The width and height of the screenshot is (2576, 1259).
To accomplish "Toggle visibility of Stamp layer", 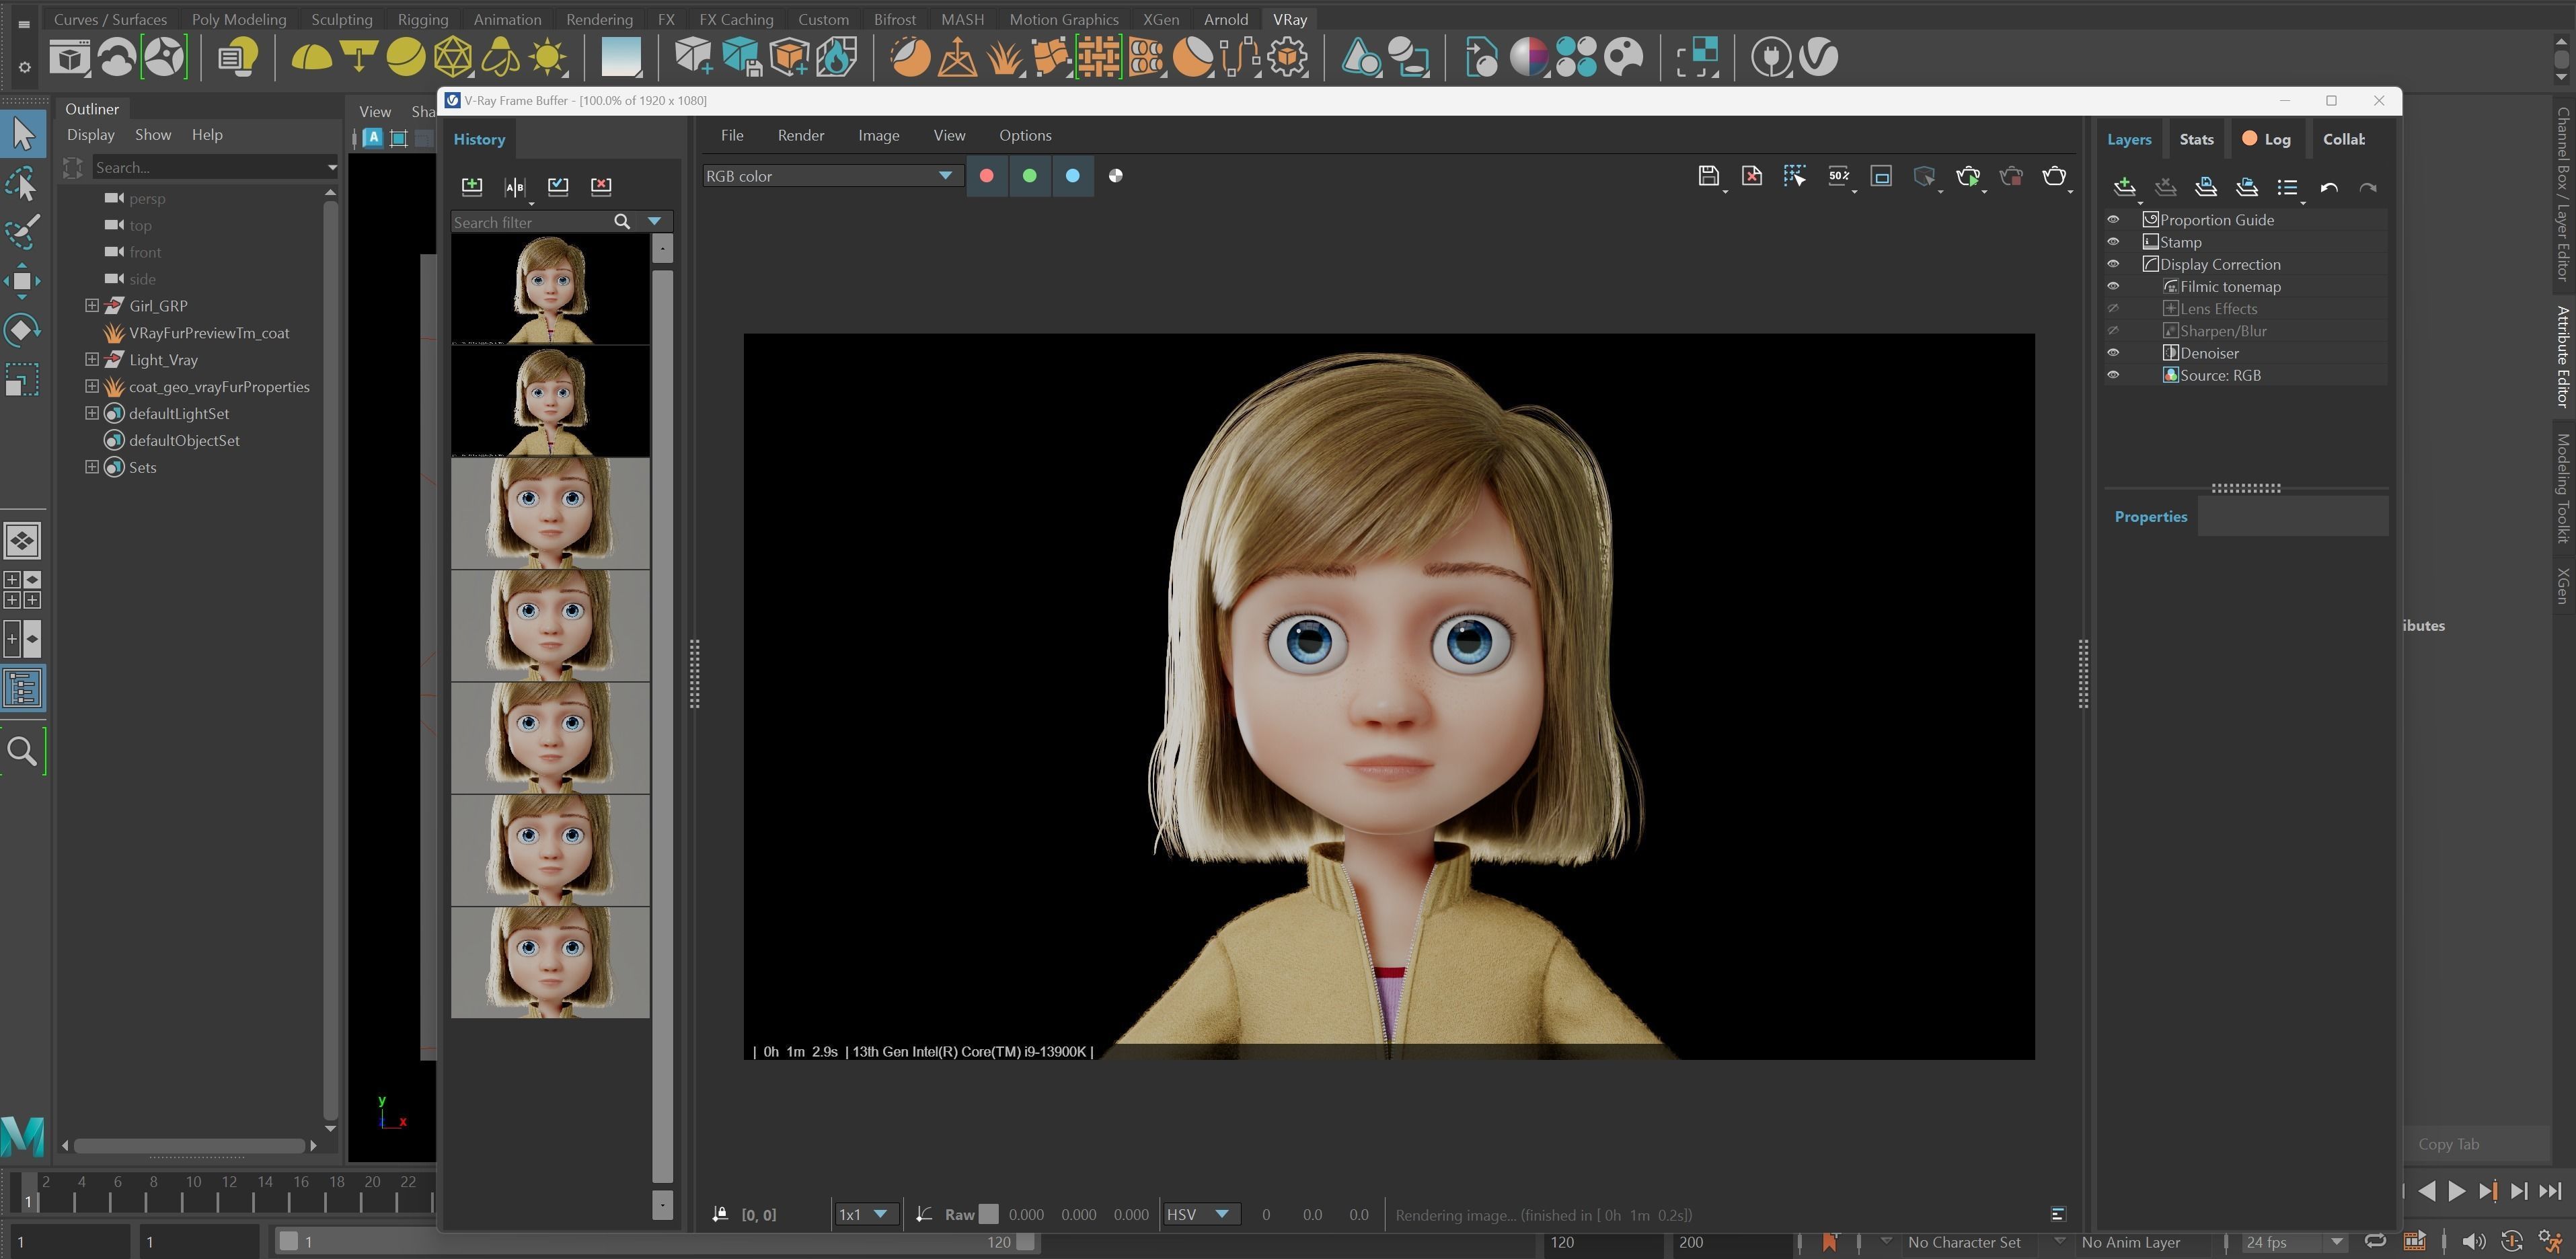I will [2113, 242].
